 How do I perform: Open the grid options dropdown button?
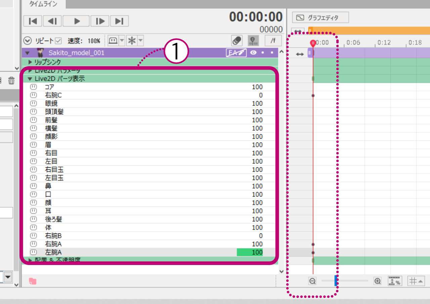[x=416, y=281]
